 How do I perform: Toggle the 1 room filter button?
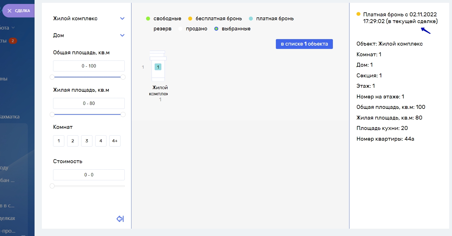(59, 141)
